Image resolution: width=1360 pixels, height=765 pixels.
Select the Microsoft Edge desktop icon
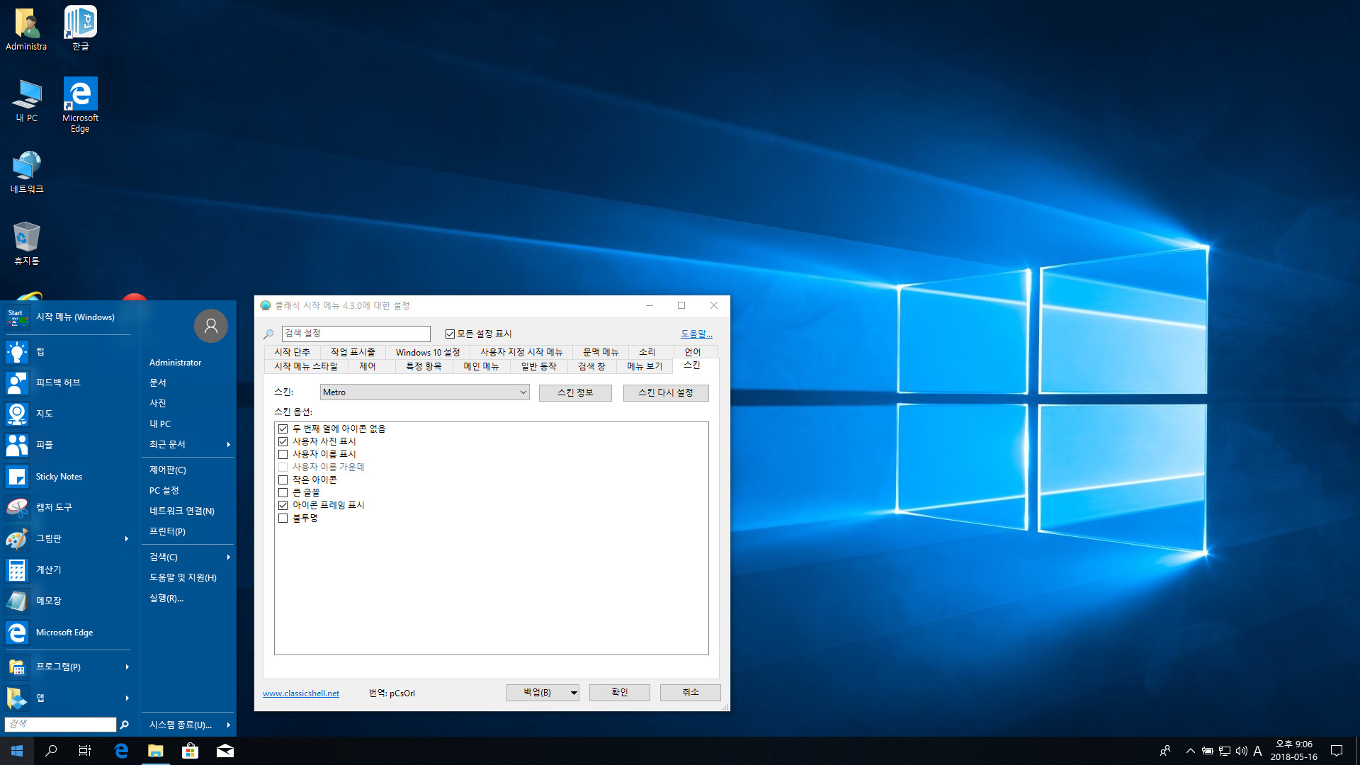(80, 104)
